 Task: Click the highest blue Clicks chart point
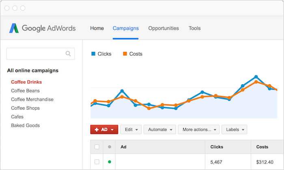coord(256,77)
